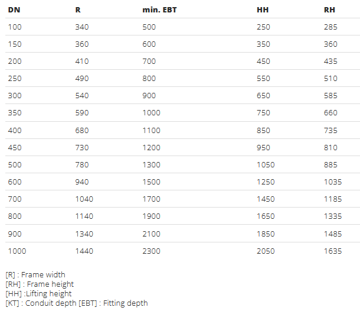Click the R value 1440
Image resolution: width=360 pixels, height=314 pixels.
click(84, 251)
